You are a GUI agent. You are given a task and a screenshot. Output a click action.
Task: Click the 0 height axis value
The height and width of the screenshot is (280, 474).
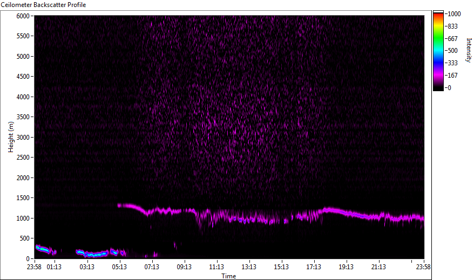point(28,259)
